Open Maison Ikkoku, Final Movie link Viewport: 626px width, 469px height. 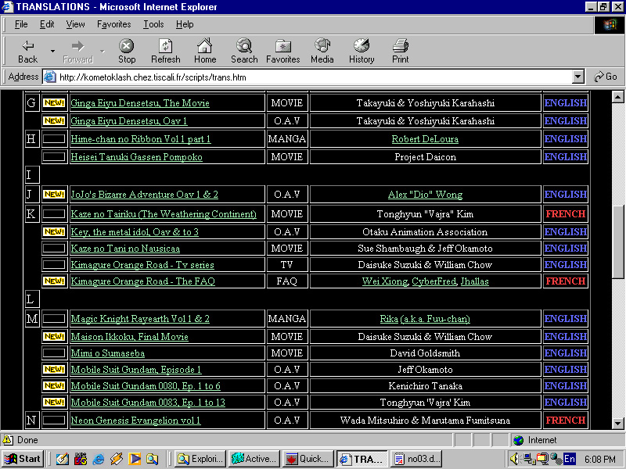(129, 337)
